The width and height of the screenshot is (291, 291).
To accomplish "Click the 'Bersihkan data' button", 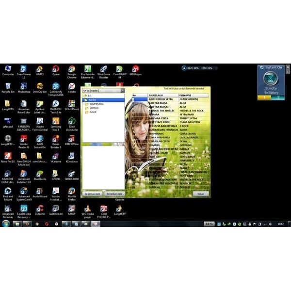I will 114,194.
